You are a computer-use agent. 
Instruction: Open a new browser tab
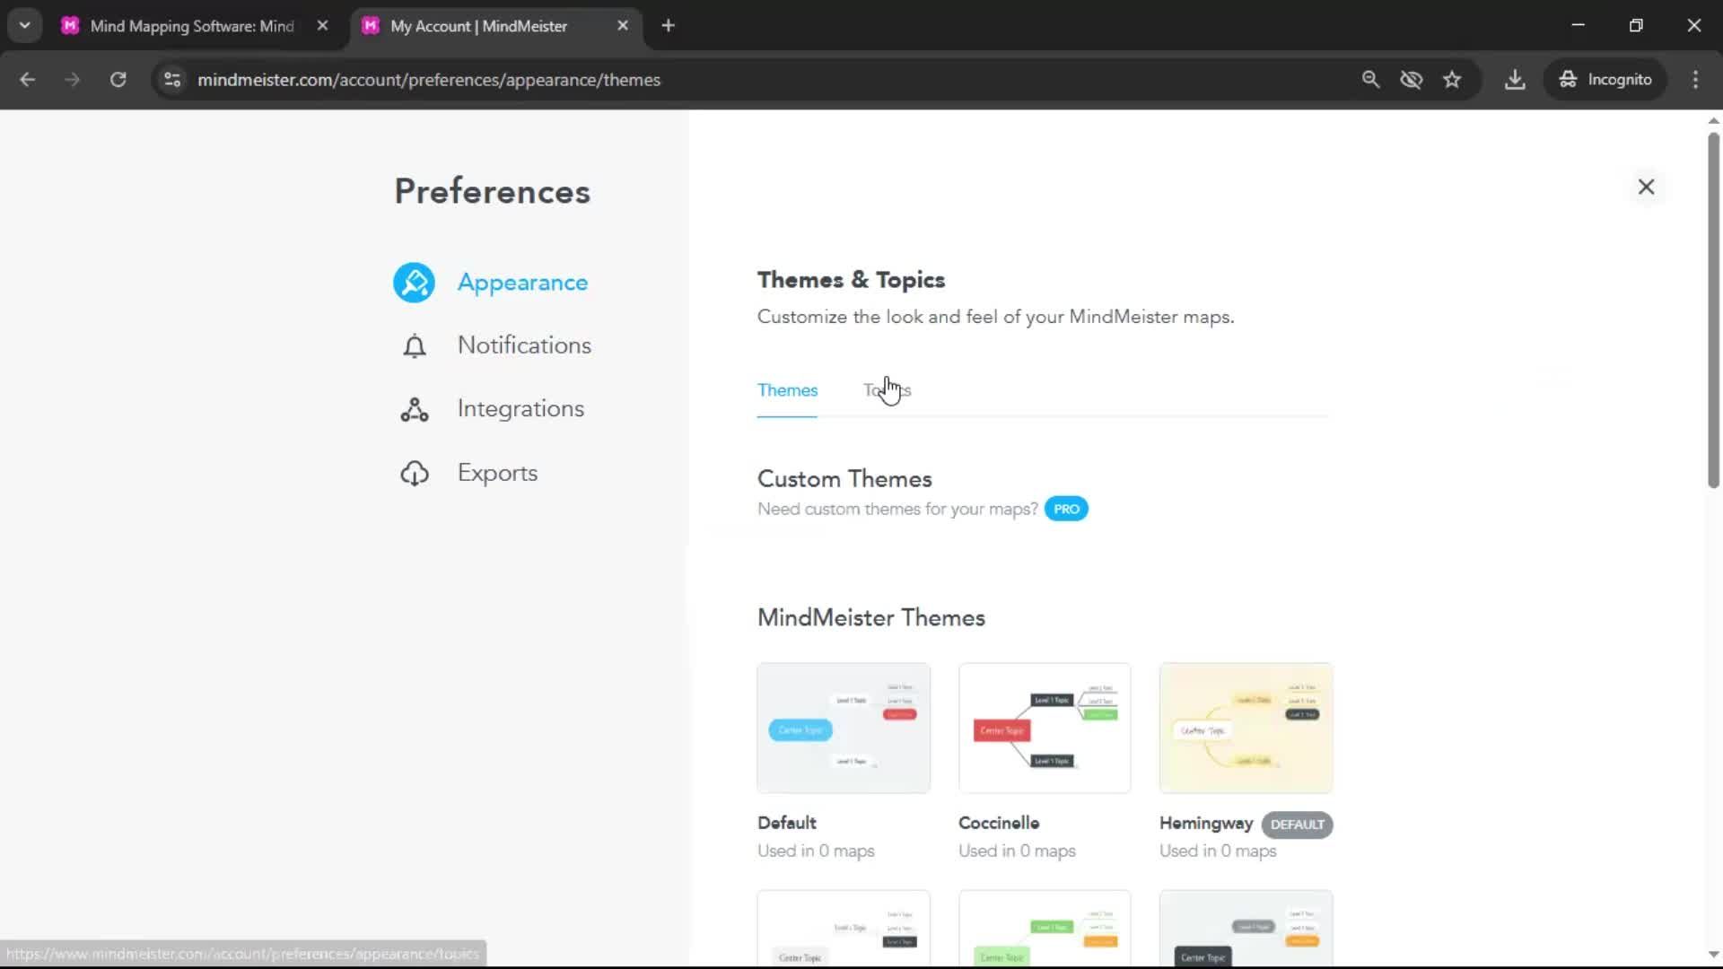pyautogui.click(x=668, y=26)
